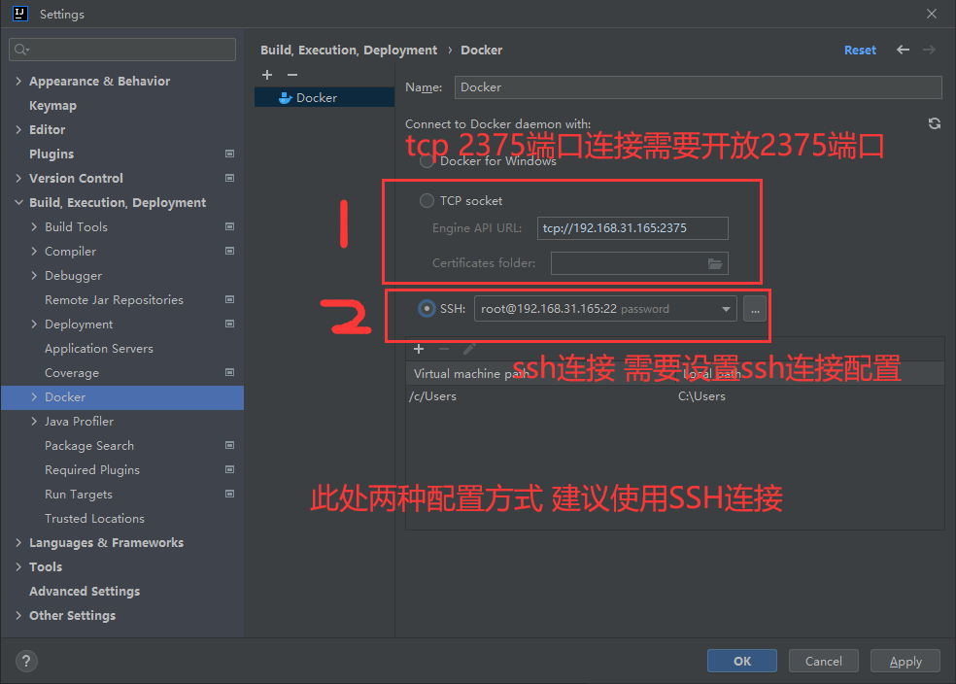
Task: Expand the Tools section
Action: [18, 567]
